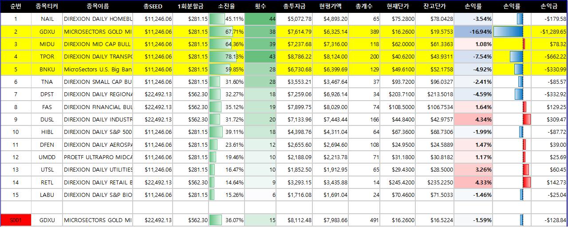
Task: Select the LABU ticker cell
Action: [47, 195]
